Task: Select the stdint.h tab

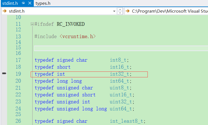Action: click(10, 3)
